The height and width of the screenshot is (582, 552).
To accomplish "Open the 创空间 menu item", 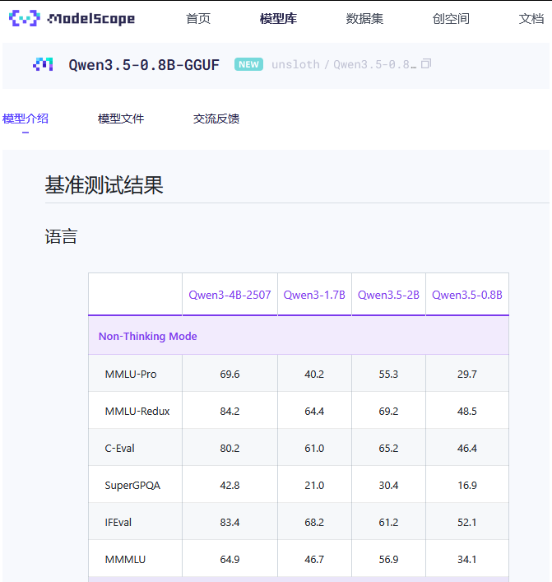I will point(451,19).
